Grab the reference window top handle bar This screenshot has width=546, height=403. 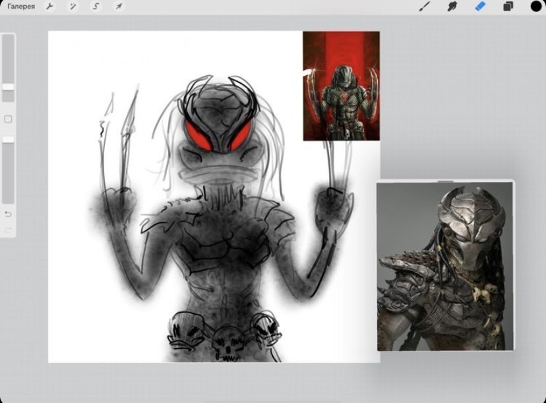[445, 181]
